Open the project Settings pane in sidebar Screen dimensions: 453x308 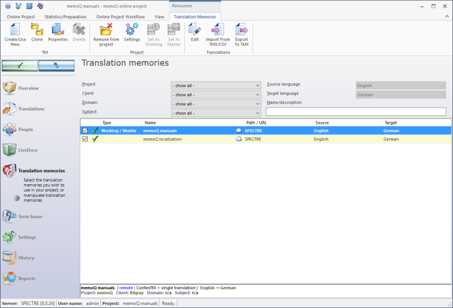[19, 237]
